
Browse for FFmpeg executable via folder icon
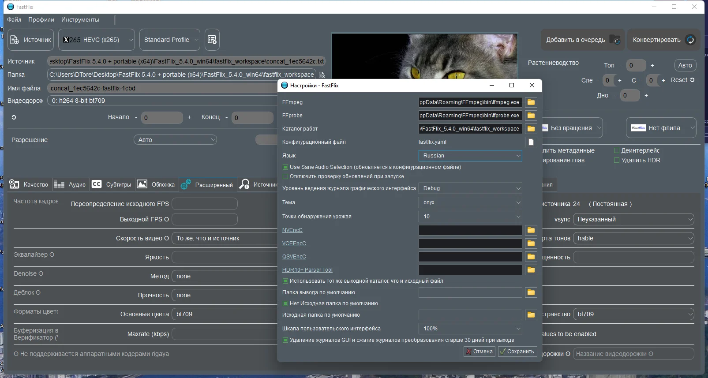click(x=531, y=102)
